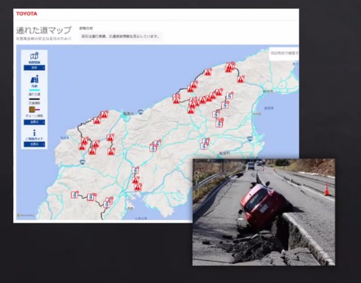Viewport: 361px width, 283px height.
Task: Expand the blue button below chain restriction
Action: [34, 122]
